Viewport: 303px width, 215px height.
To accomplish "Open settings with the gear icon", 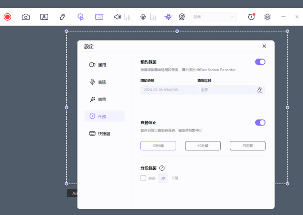I will pyautogui.click(x=267, y=17).
